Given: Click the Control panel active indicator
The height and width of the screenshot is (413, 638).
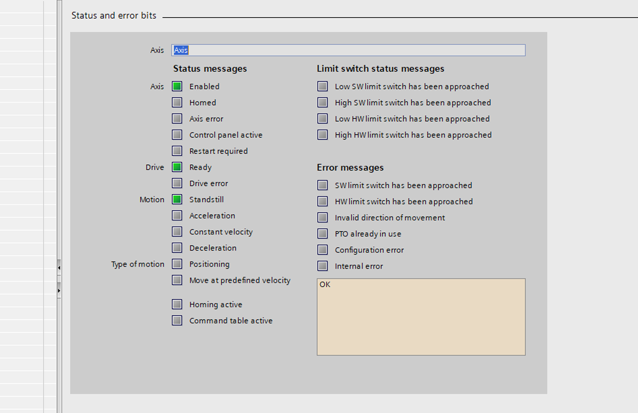Looking at the screenshot, I should (177, 134).
